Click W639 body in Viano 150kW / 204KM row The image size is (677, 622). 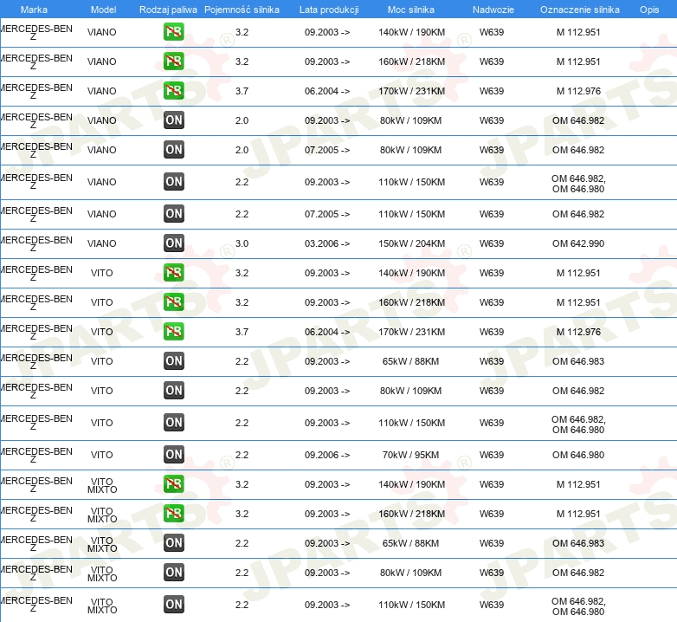tap(492, 243)
